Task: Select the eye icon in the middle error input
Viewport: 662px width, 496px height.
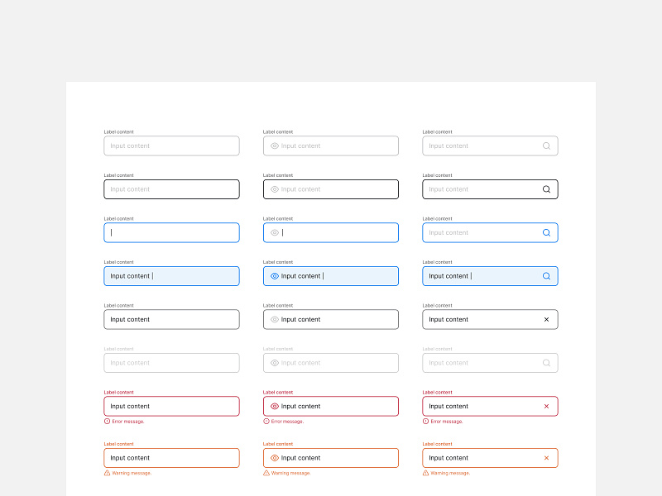Action: pyautogui.click(x=274, y=406)
